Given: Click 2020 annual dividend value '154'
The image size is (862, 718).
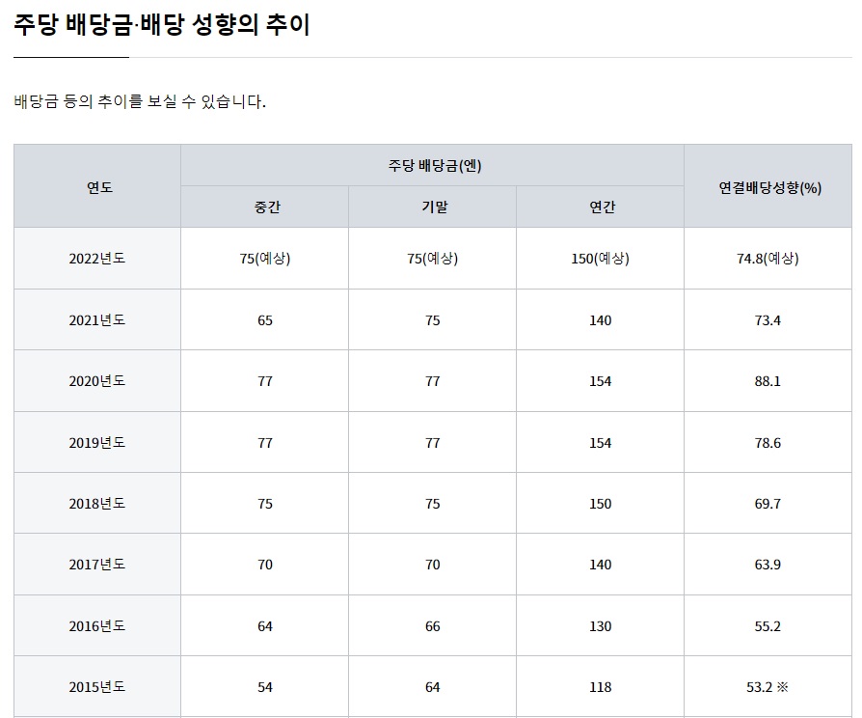Looking at the screenshot, I should pyautogui.click(x=601, y=381).
